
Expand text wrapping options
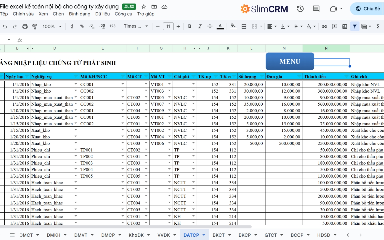click(301, 26)
